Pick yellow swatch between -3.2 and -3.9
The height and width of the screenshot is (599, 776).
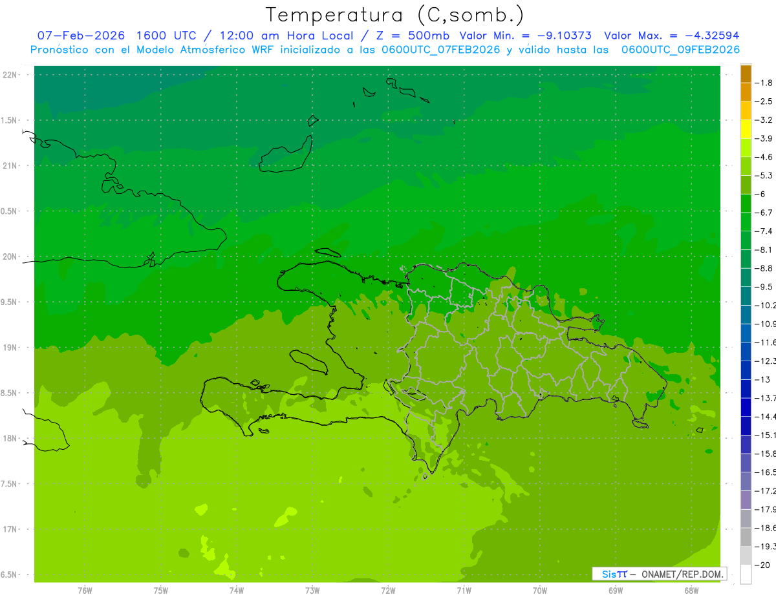click(x=746, y=129)
